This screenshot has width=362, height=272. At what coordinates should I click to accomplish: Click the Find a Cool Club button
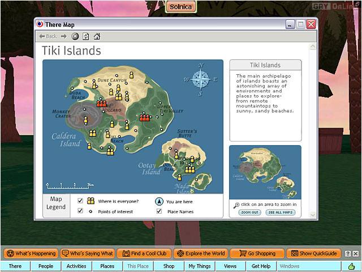tap(144, 253)
